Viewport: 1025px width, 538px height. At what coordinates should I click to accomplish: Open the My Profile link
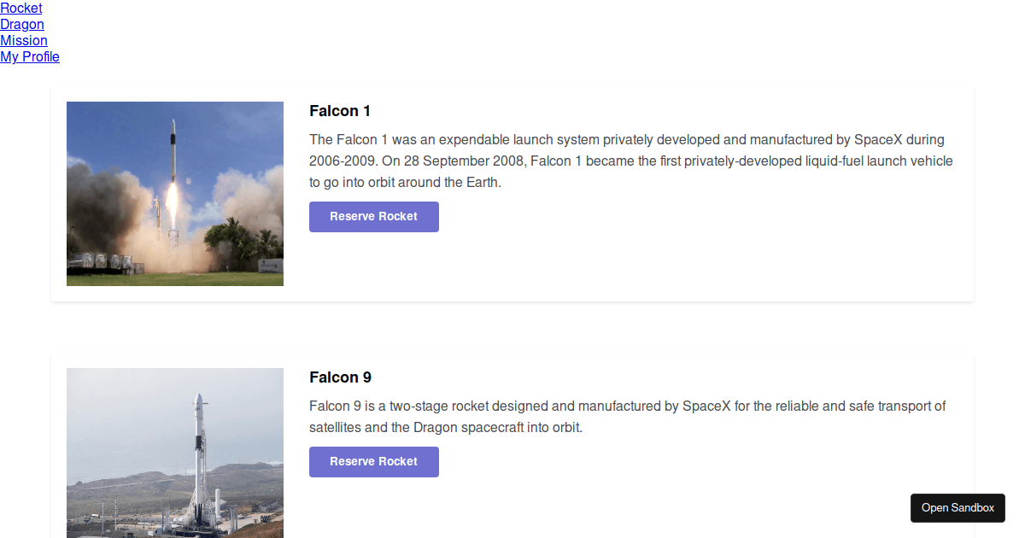[30, 57]
